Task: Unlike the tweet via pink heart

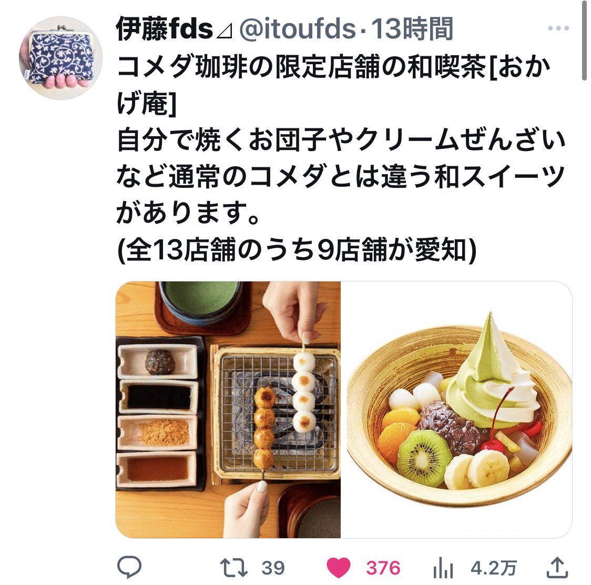Action: coord(338,568)
